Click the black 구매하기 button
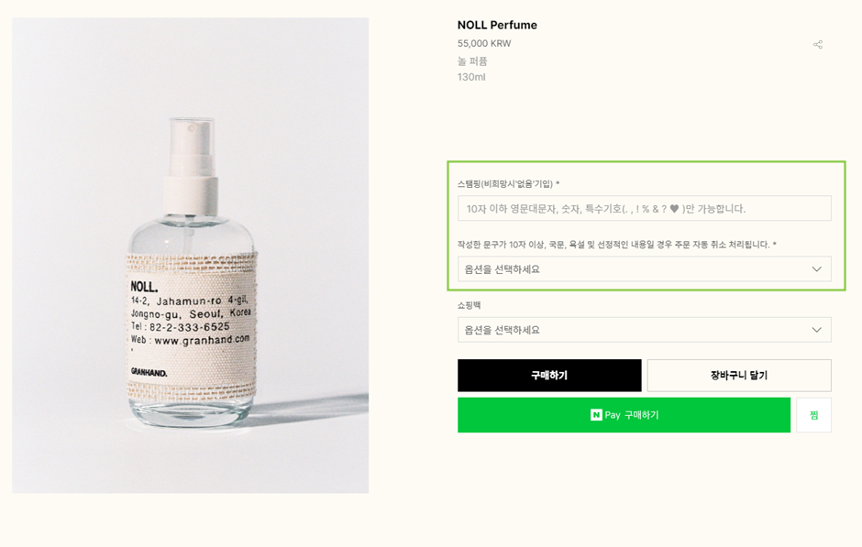 (x=549, y=376)
